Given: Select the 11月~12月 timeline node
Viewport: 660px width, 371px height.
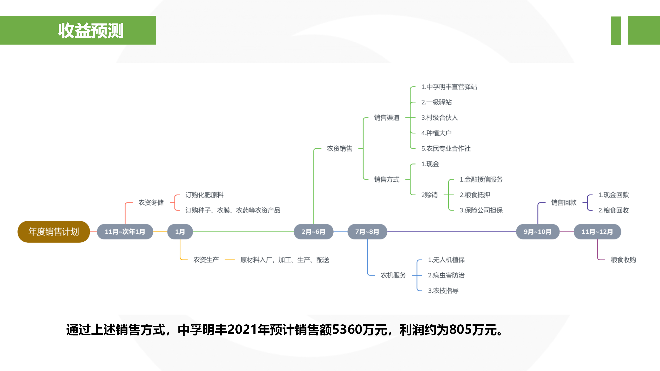Looking at the screenshot, I should point(597,232).
